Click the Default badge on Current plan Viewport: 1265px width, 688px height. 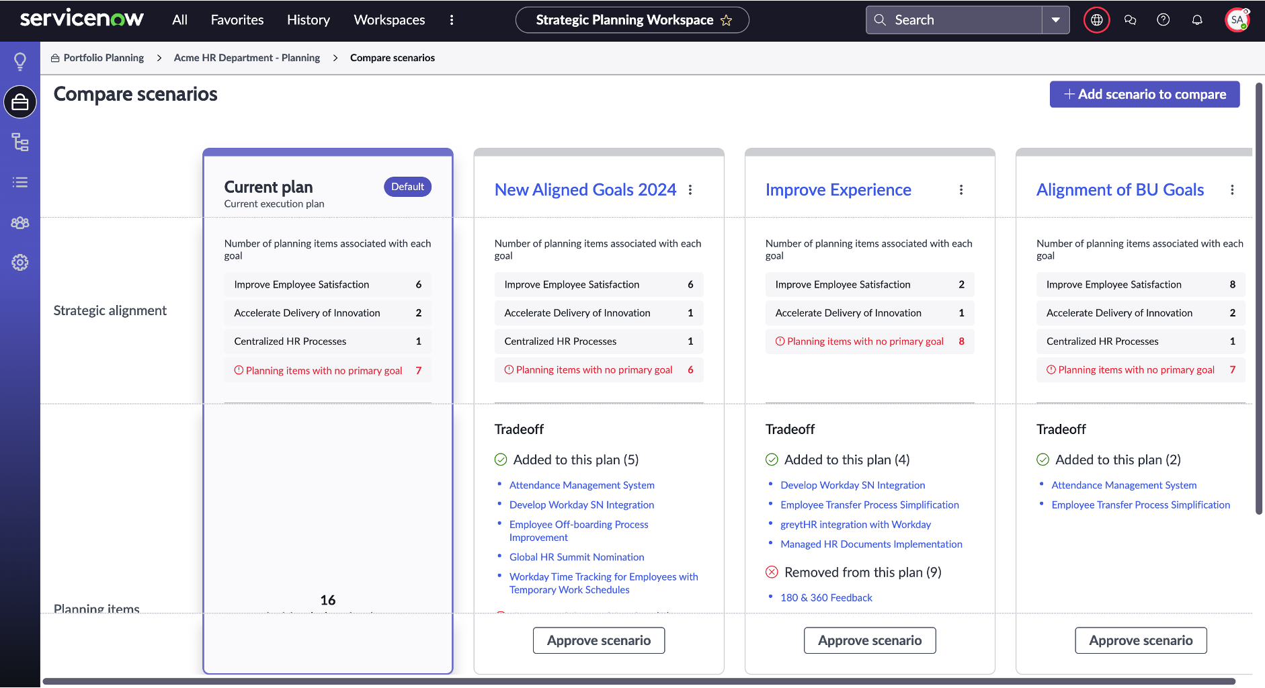coord(407,187)
